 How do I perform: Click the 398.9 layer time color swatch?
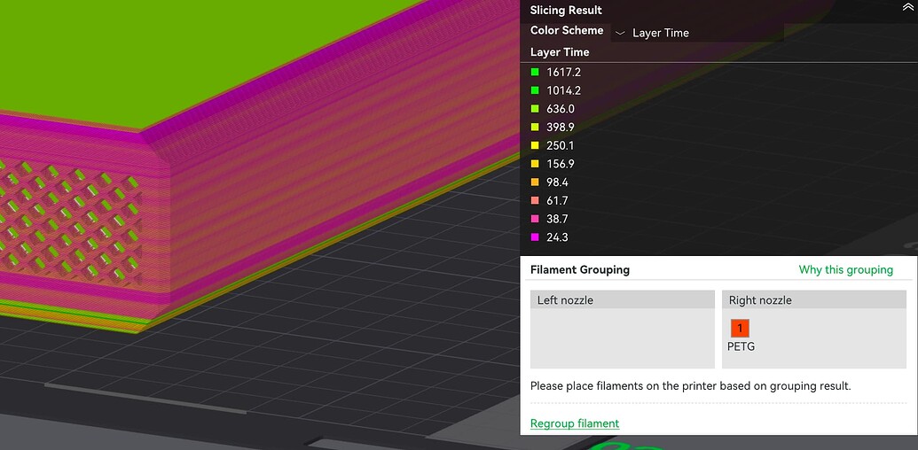[535, 127]
